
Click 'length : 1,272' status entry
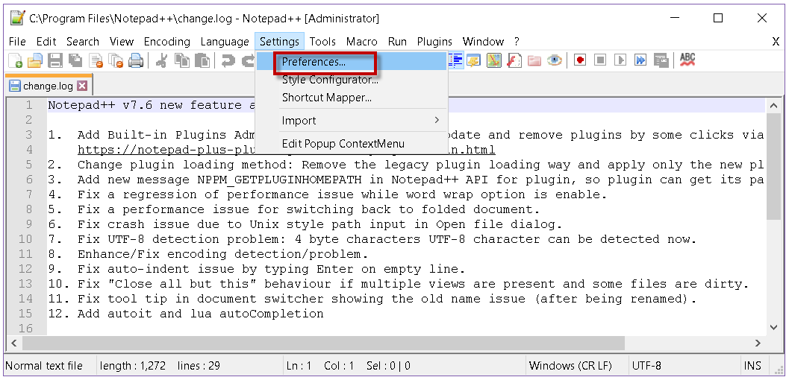[x=133, y=366]
